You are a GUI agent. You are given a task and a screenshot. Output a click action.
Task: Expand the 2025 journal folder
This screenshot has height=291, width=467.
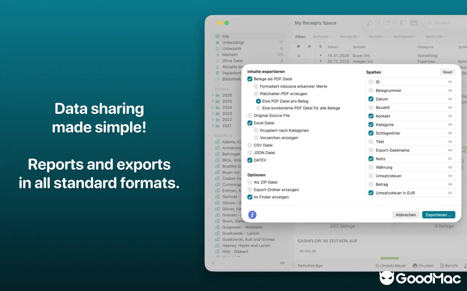(x=213, y=101)
